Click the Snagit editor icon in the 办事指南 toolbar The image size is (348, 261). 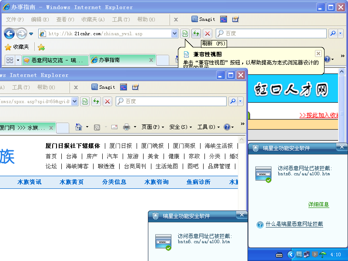[235, 19]
